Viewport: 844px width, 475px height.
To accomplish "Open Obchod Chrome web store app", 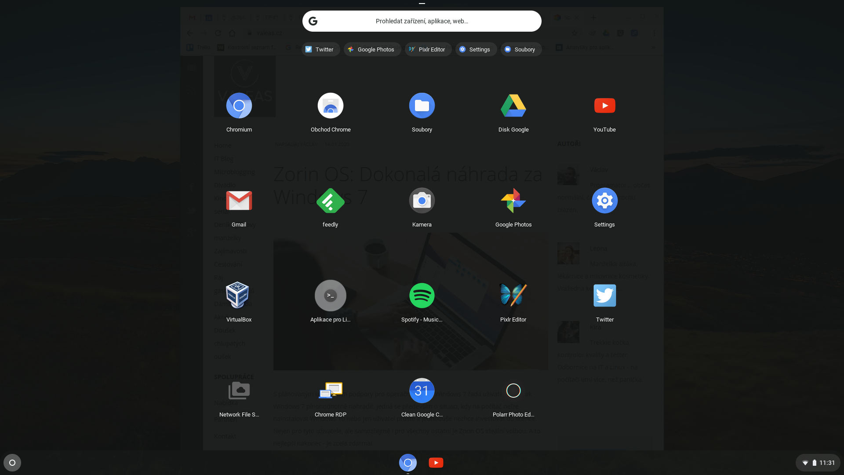I will click(x=331, y=106).
